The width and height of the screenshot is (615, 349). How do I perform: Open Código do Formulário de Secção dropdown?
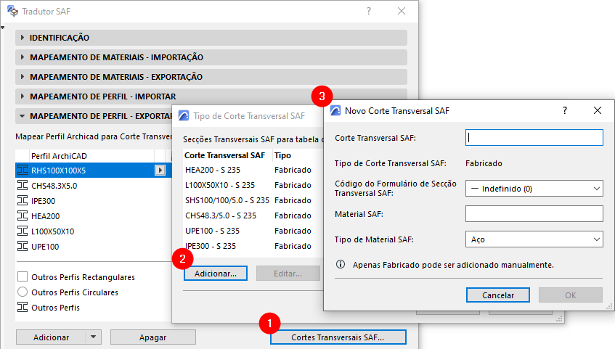pos(534,189)
